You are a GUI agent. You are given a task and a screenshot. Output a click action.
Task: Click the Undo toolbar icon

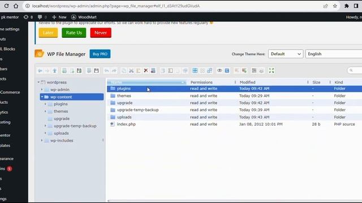(106, 70)
